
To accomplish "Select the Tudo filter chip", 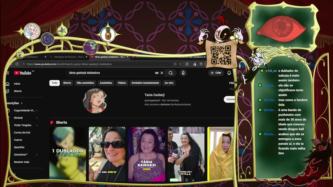I will [54, 83].
